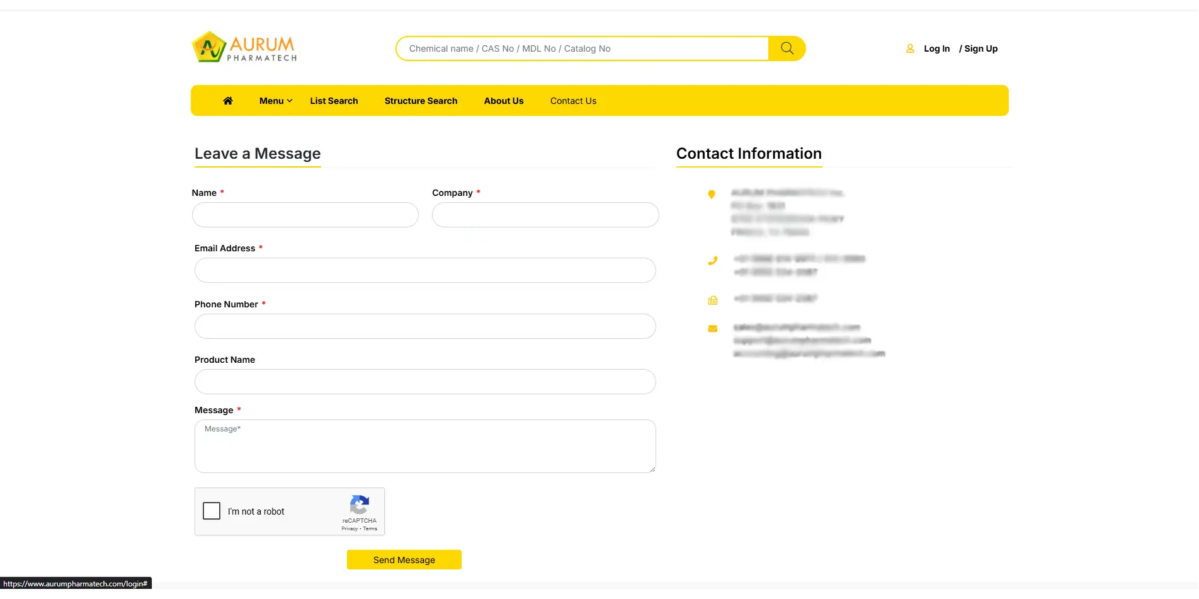The height and width of the screenshot is (599, 1199).
Task: Check the I'm not a robot box
Action: [212, 511]
